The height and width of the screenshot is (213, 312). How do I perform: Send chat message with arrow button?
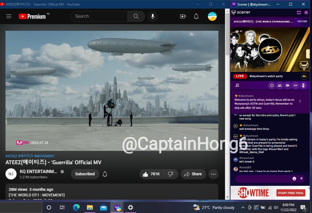[301, 179]
